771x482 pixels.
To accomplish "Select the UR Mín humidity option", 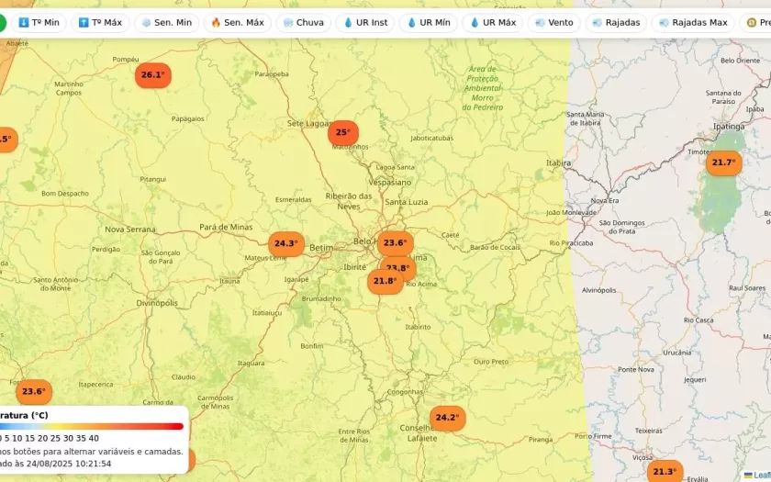I will pos(429,22).
